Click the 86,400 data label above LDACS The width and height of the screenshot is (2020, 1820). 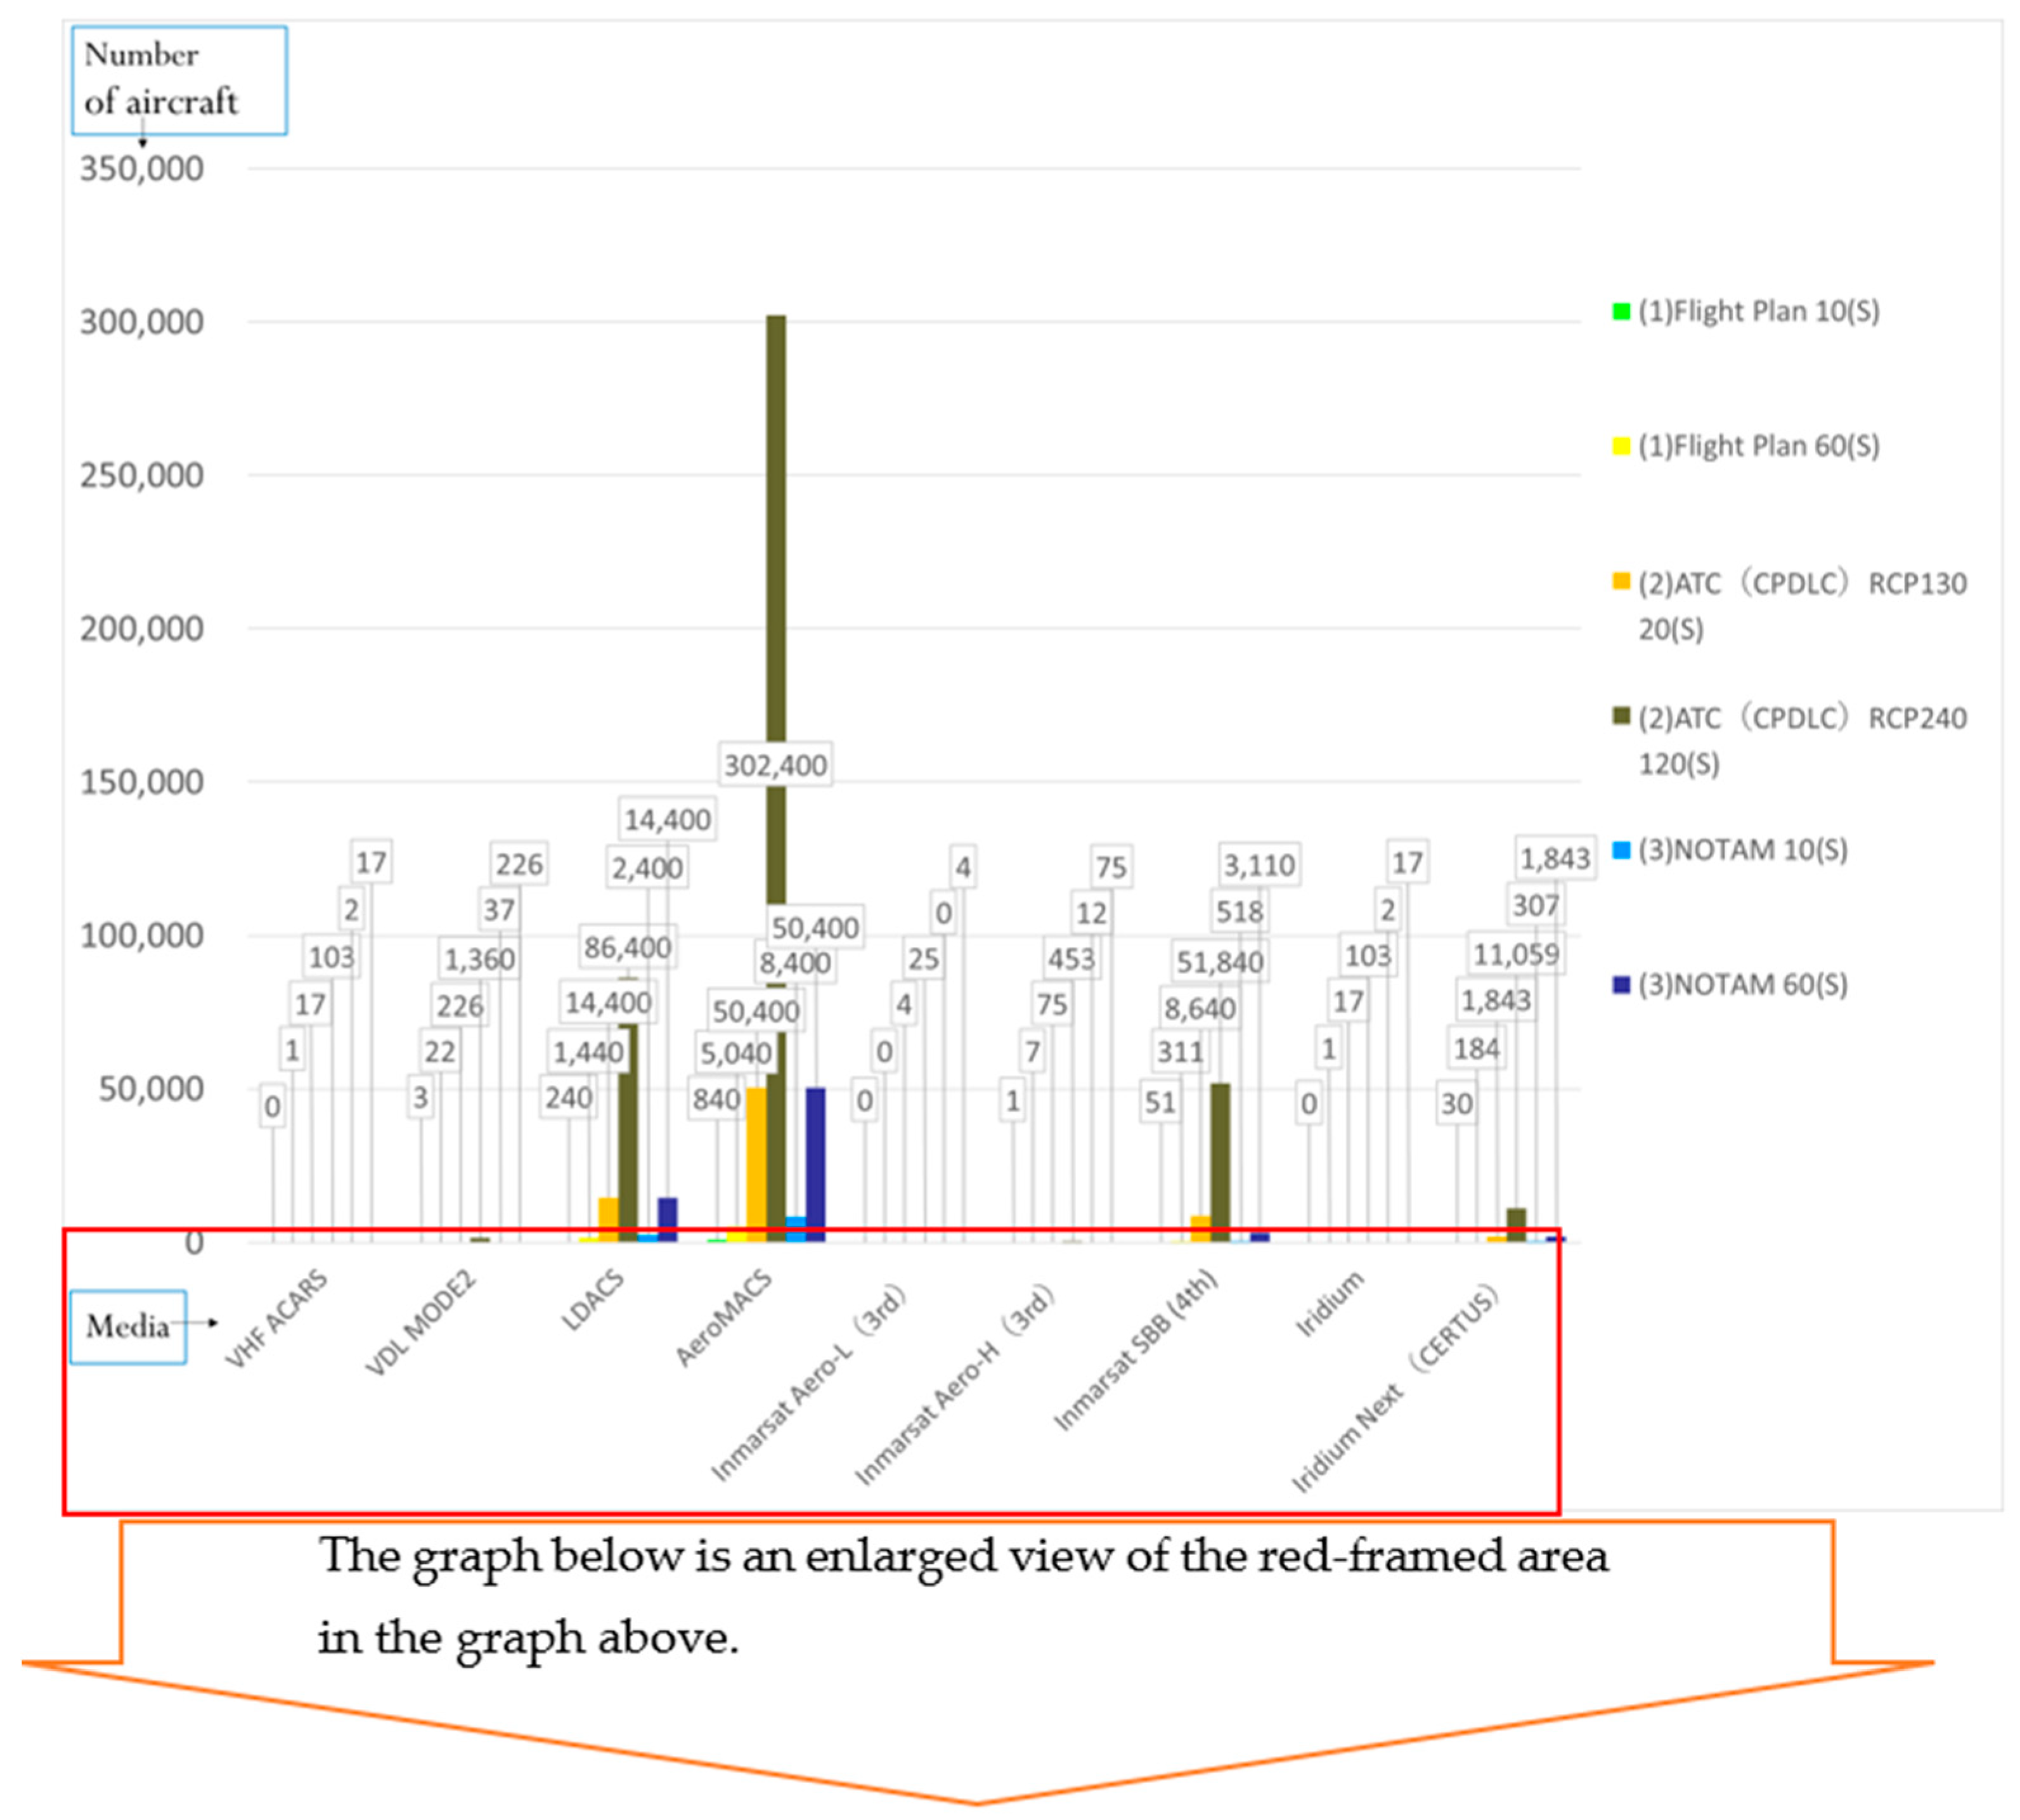pyautogui.click(x=627, y=947)
